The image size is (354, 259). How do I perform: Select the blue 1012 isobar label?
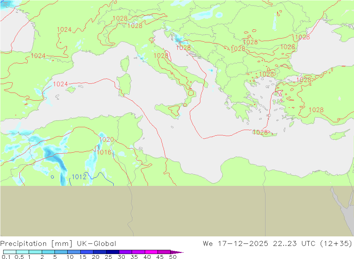coord(79,177)
